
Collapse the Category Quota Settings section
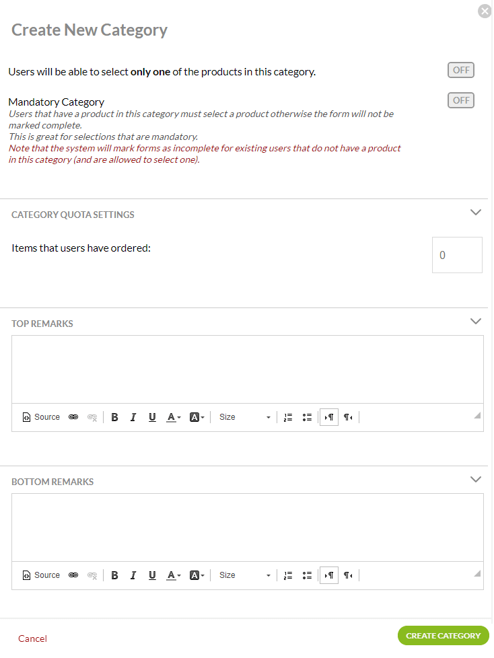pos(476,213)
